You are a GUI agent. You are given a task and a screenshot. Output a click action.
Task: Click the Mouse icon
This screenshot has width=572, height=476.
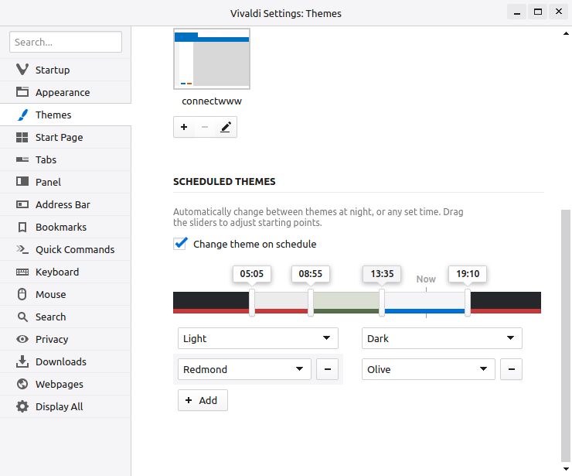click(22, 294)
